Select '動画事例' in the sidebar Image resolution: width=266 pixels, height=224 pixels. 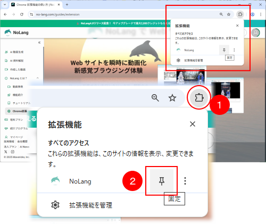click(15, 87)
